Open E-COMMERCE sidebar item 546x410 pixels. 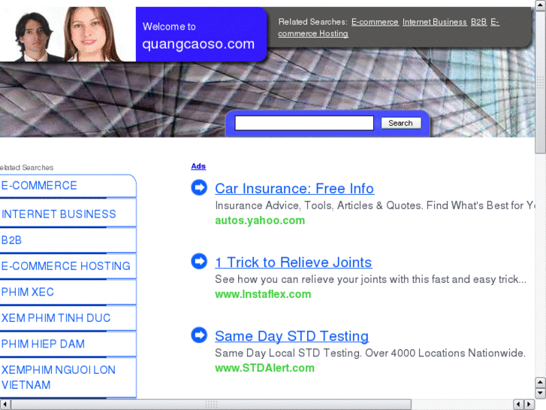click(x=68, y=186)
